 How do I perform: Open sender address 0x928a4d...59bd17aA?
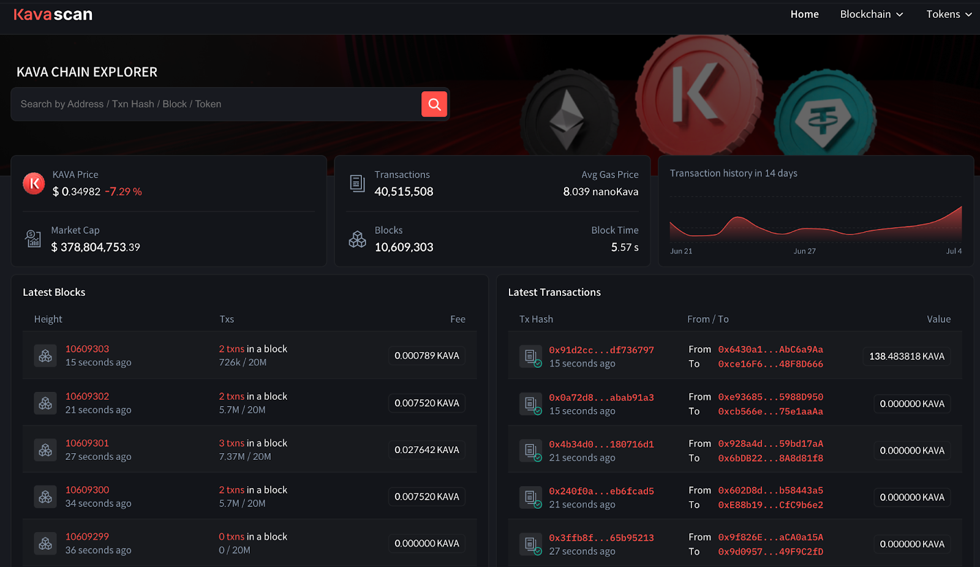point(771,444)
